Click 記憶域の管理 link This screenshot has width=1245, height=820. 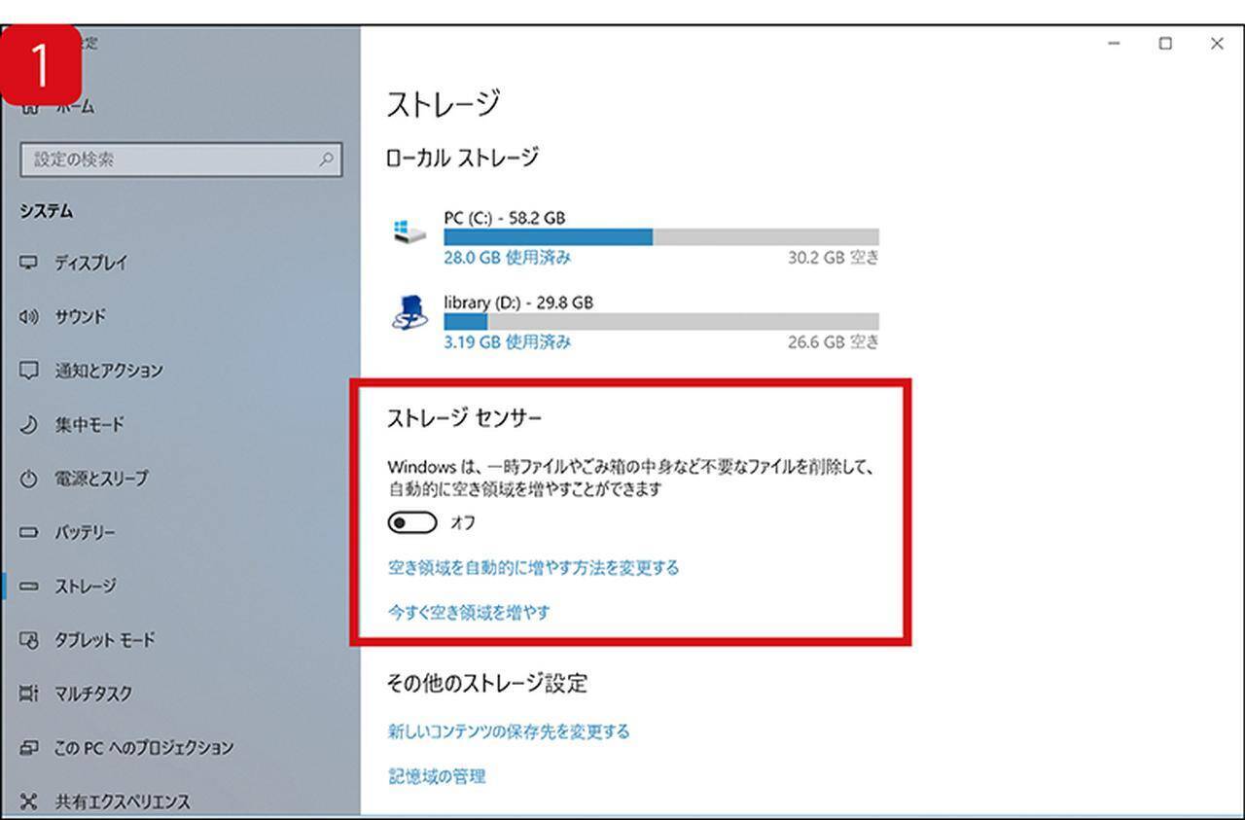[437, 776]
